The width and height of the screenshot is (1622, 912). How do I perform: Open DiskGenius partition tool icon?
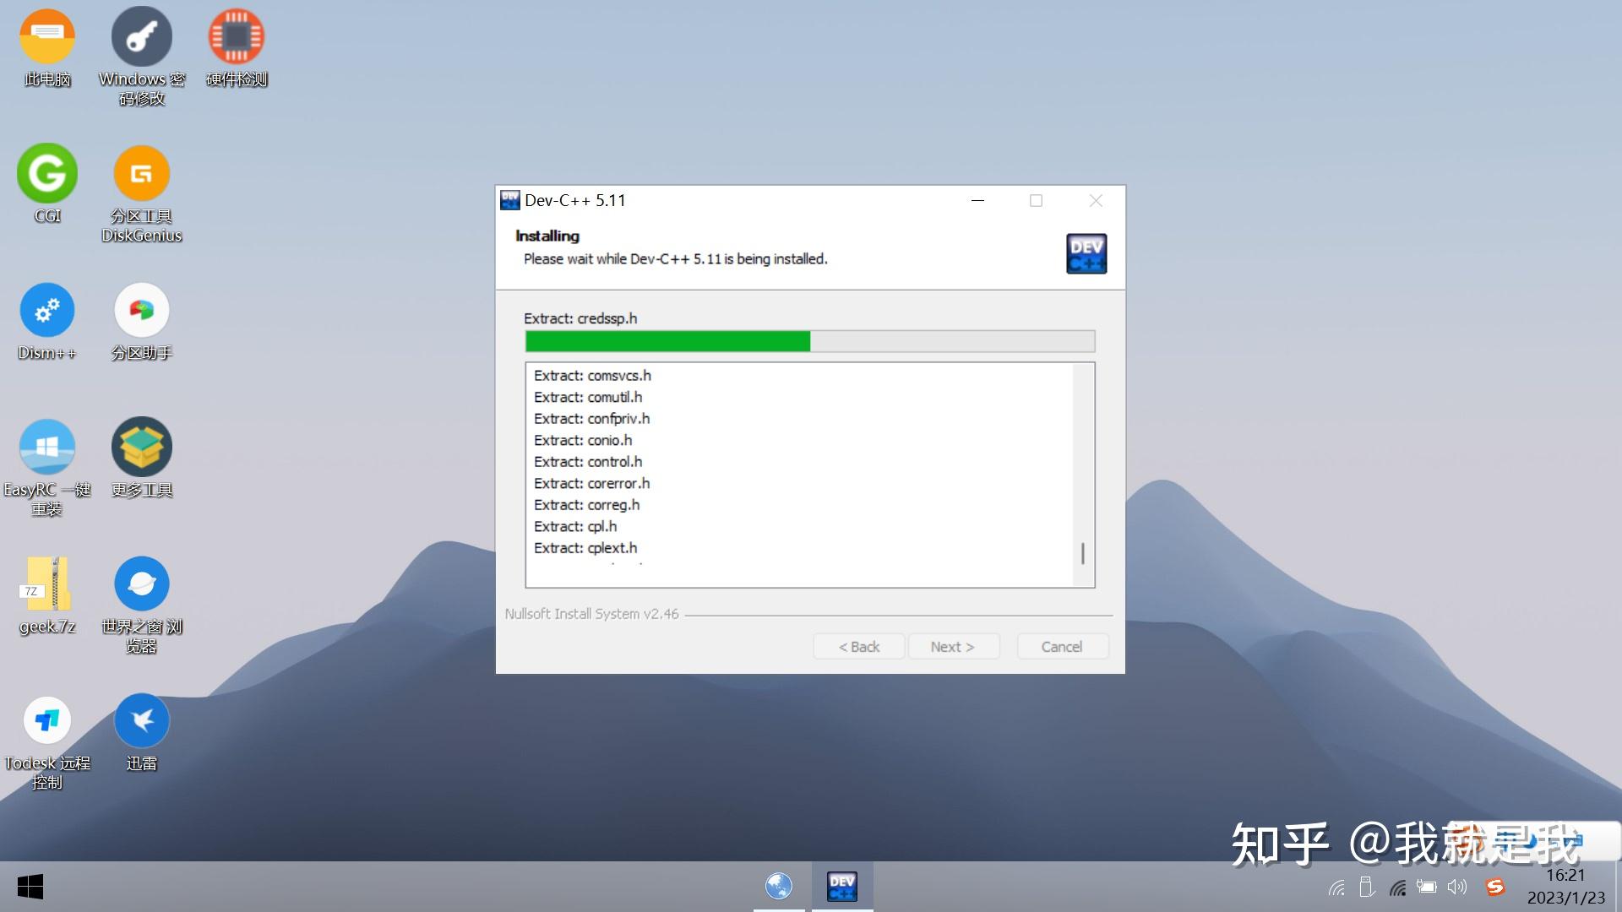142,174
